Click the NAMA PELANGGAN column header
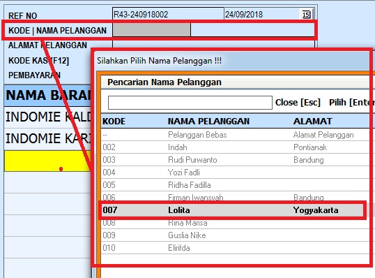The image size is (375, 278). pyautogui.click(x=208, y=122)
